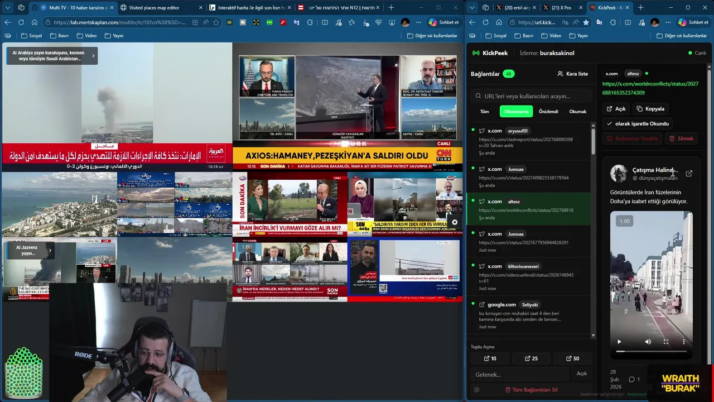This screenshot has width=714, height=402.
Task: Open the x.com status link 2027409825538179564
Action: (x=528, y=176)
